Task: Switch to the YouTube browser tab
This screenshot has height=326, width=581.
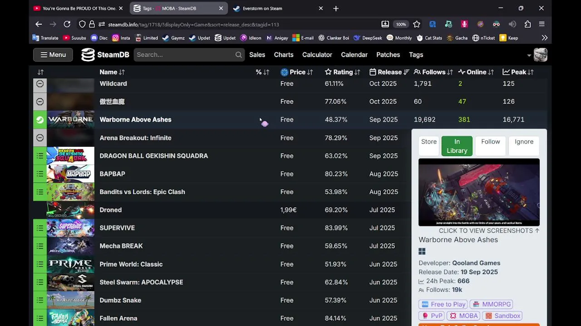Action: (79, 8)
